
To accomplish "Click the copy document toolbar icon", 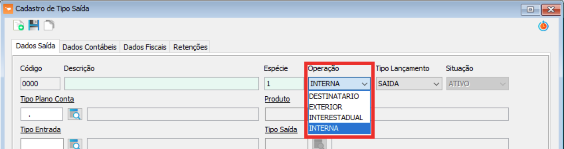I will coord(49,25).
